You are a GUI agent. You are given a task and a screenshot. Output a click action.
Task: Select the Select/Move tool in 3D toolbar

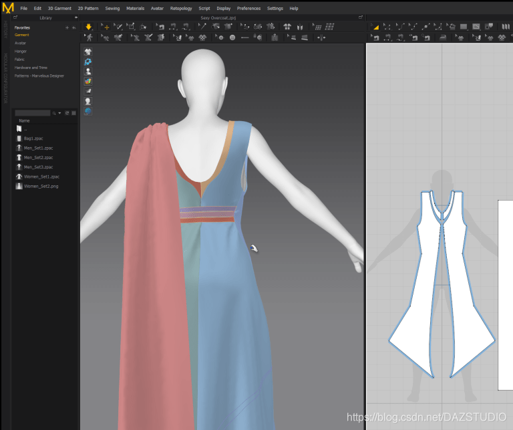coord(105,27)
